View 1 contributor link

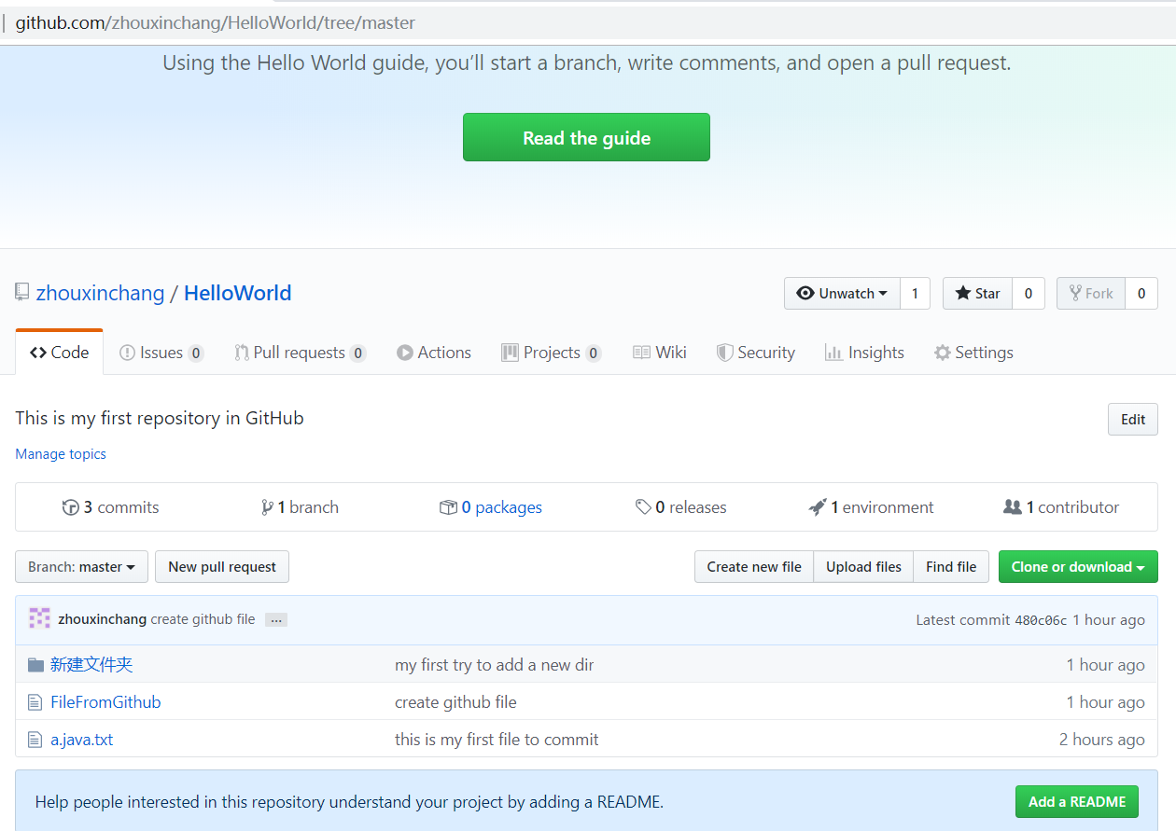pyautogui.click(x=1061, y=507)
